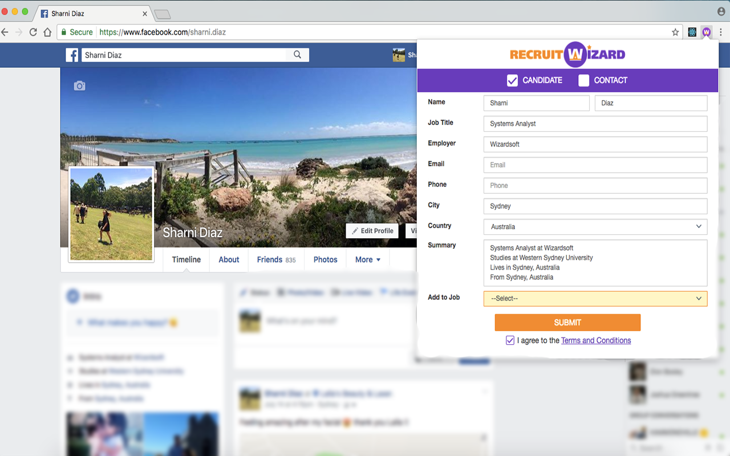The height and width of the screenshot is (456, 730).
Task: Open the Country dropdown
Action: click(595, 227)
